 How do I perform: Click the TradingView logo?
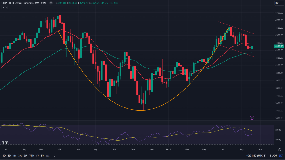[x=5, y=143]
